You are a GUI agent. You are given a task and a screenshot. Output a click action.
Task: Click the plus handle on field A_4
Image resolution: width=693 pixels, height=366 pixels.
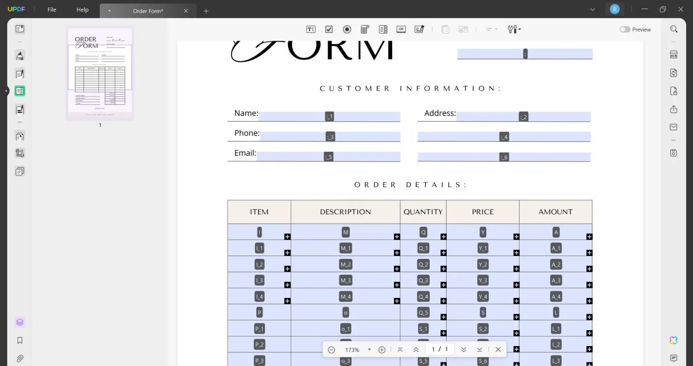(589, 301)
